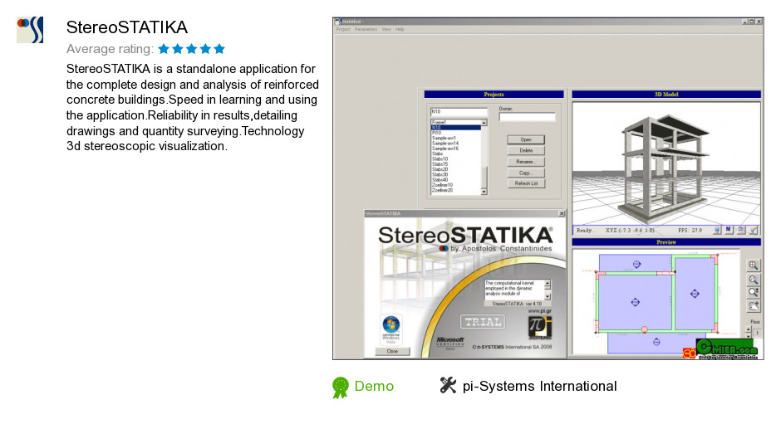The height and width of the screenshot is (424, 781).
Task: Click the second magnifier zoom icon in Preview
Action: [x=753, y=279]
